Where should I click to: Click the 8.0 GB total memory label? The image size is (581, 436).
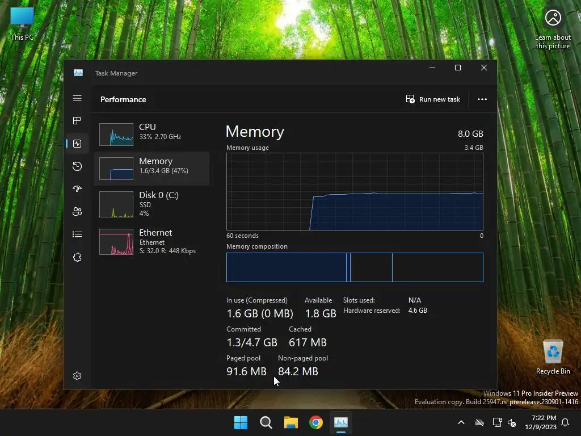click(470, 134)
